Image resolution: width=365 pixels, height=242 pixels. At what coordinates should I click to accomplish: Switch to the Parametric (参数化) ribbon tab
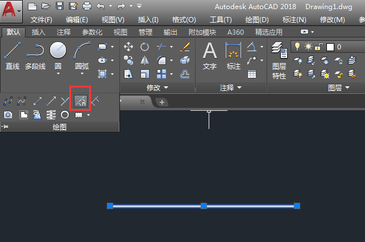pos(92,32)
